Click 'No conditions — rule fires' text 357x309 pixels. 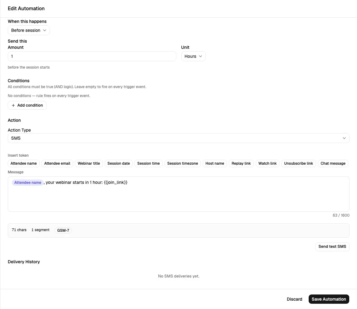tap(49, 96)
